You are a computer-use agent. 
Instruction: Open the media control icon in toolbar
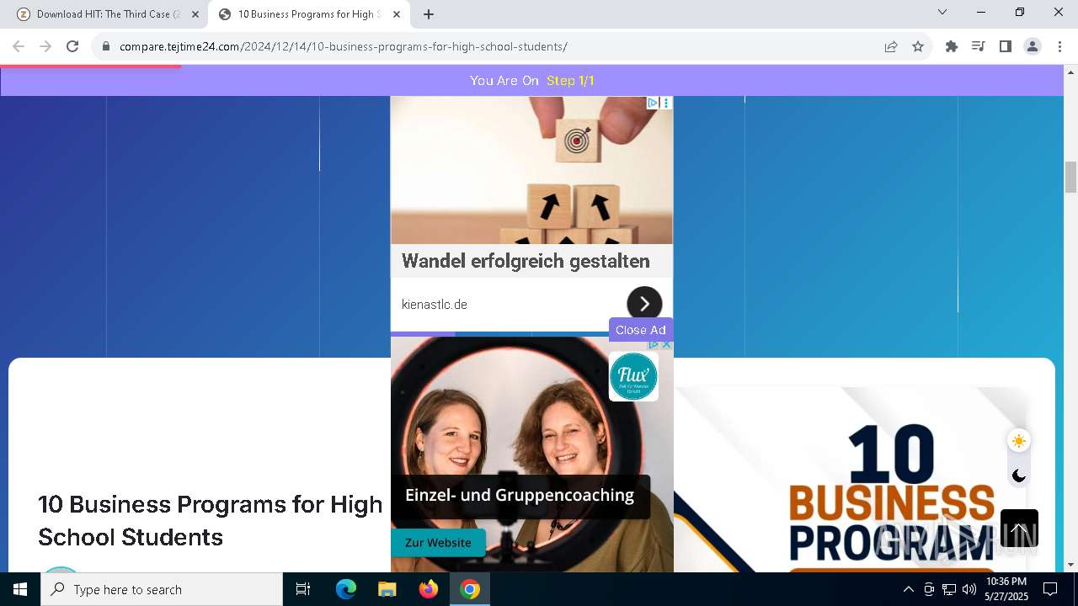pos(979,46)
